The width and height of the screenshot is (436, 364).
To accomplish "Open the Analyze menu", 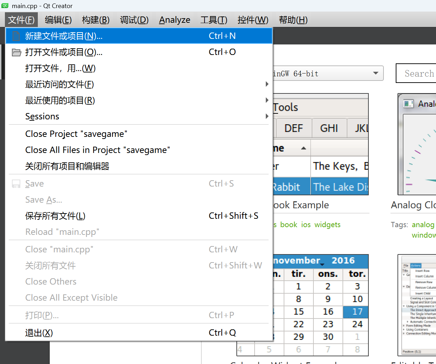I will click(174, 20).
